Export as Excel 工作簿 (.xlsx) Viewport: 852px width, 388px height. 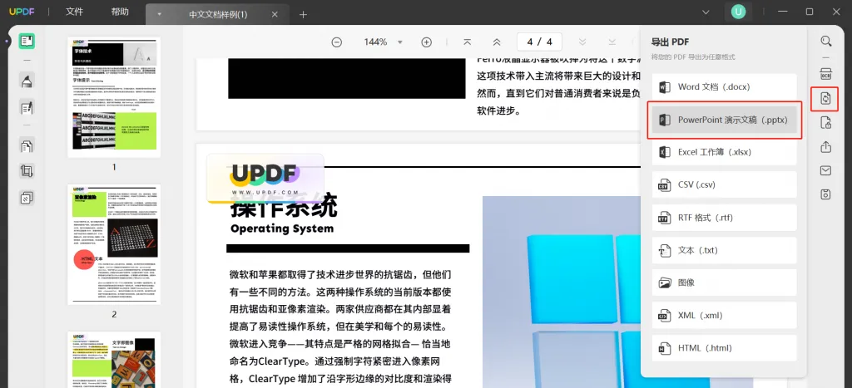pos(725,153)
